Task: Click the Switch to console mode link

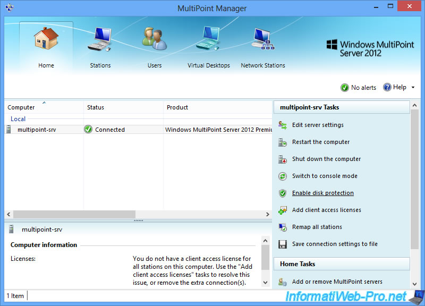Action: [325, 176]
